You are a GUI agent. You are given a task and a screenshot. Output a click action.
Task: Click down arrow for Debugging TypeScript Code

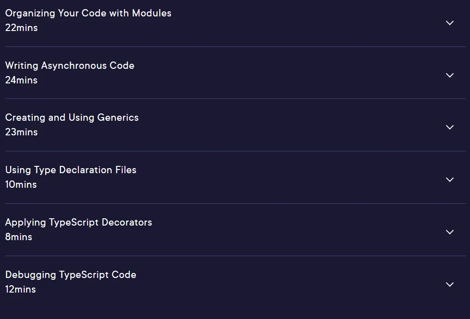coord(449,284)
